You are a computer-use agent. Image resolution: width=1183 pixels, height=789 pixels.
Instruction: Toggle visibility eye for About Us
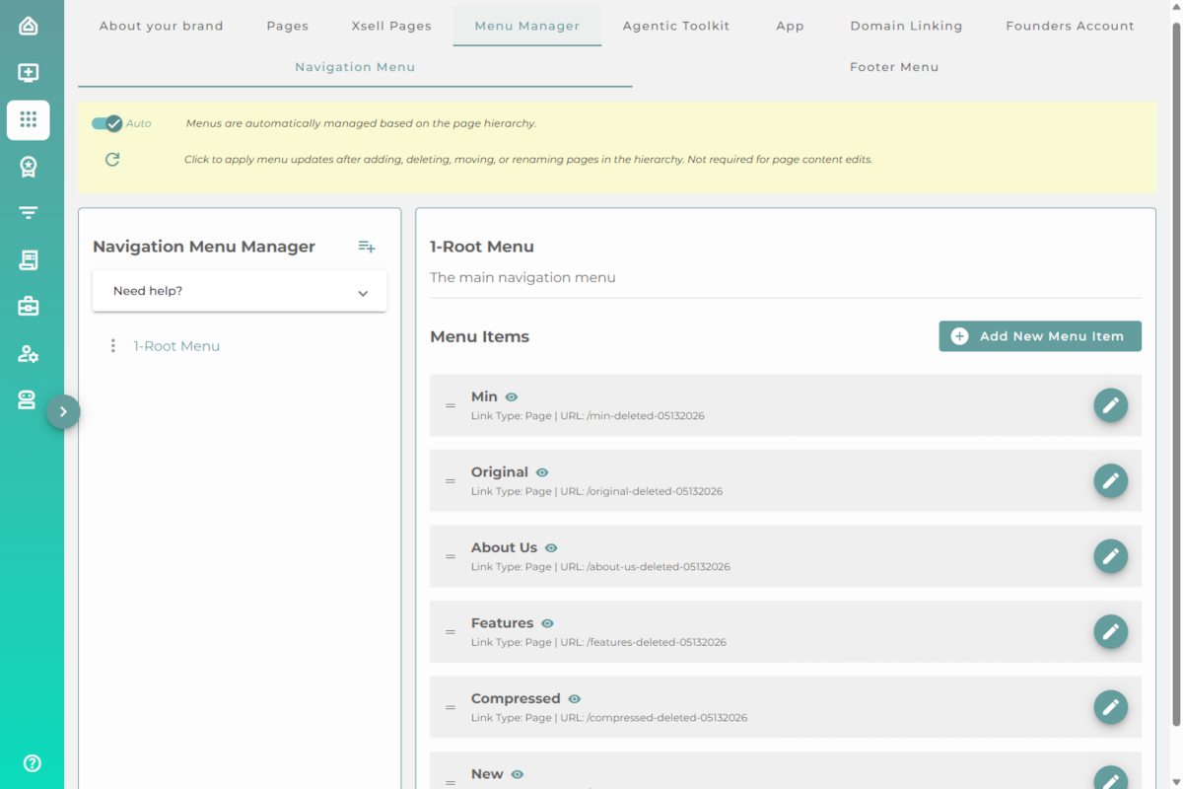click(x=551, y=548)
